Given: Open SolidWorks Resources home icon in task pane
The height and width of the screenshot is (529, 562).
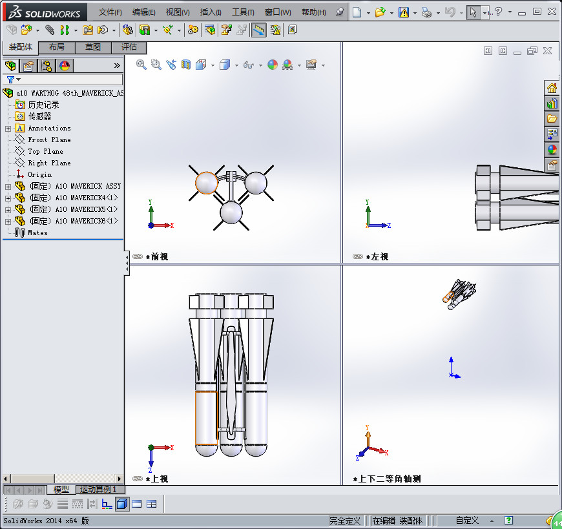Looking at the screenshot, I should click(x=552, y=88).
